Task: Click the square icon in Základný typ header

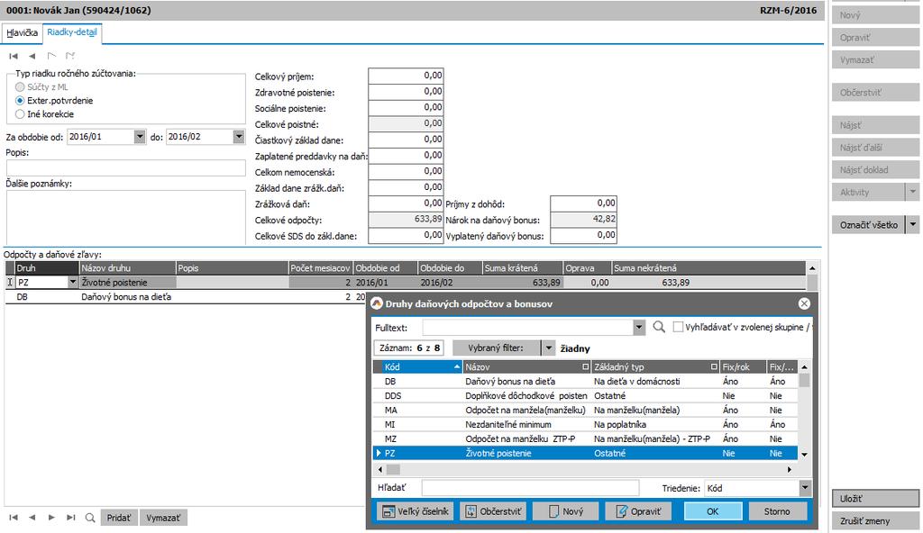Action: coord(714,367)
